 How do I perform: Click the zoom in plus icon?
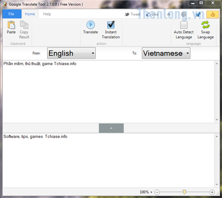point(212,192)
